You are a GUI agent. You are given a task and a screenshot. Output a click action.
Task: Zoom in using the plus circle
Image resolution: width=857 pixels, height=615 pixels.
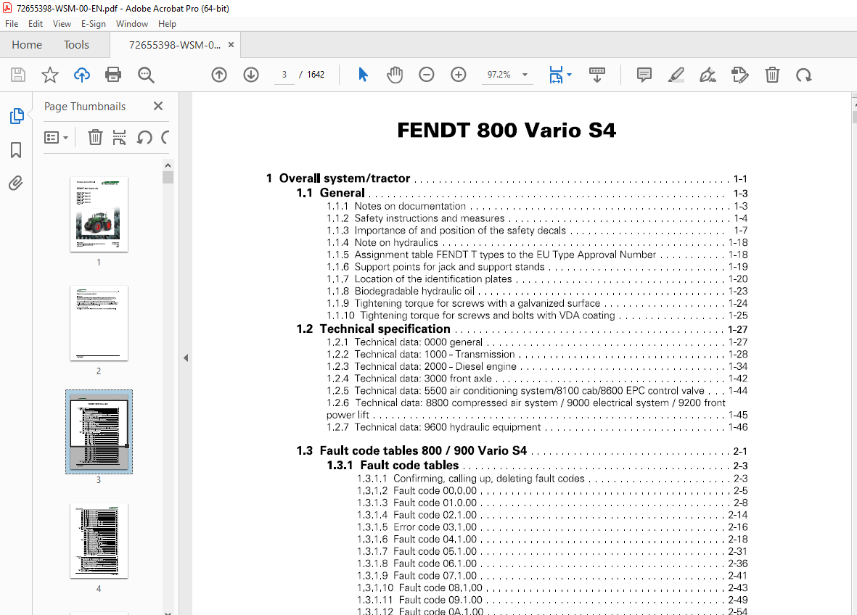coord(458,75)
